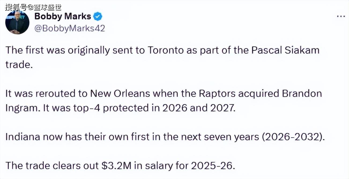Click the lone word "trade." on the second line

(x=19, y=65)
